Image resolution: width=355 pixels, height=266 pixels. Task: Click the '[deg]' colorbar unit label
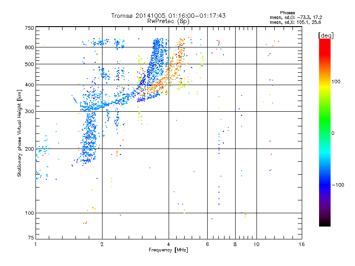point(326,35)
